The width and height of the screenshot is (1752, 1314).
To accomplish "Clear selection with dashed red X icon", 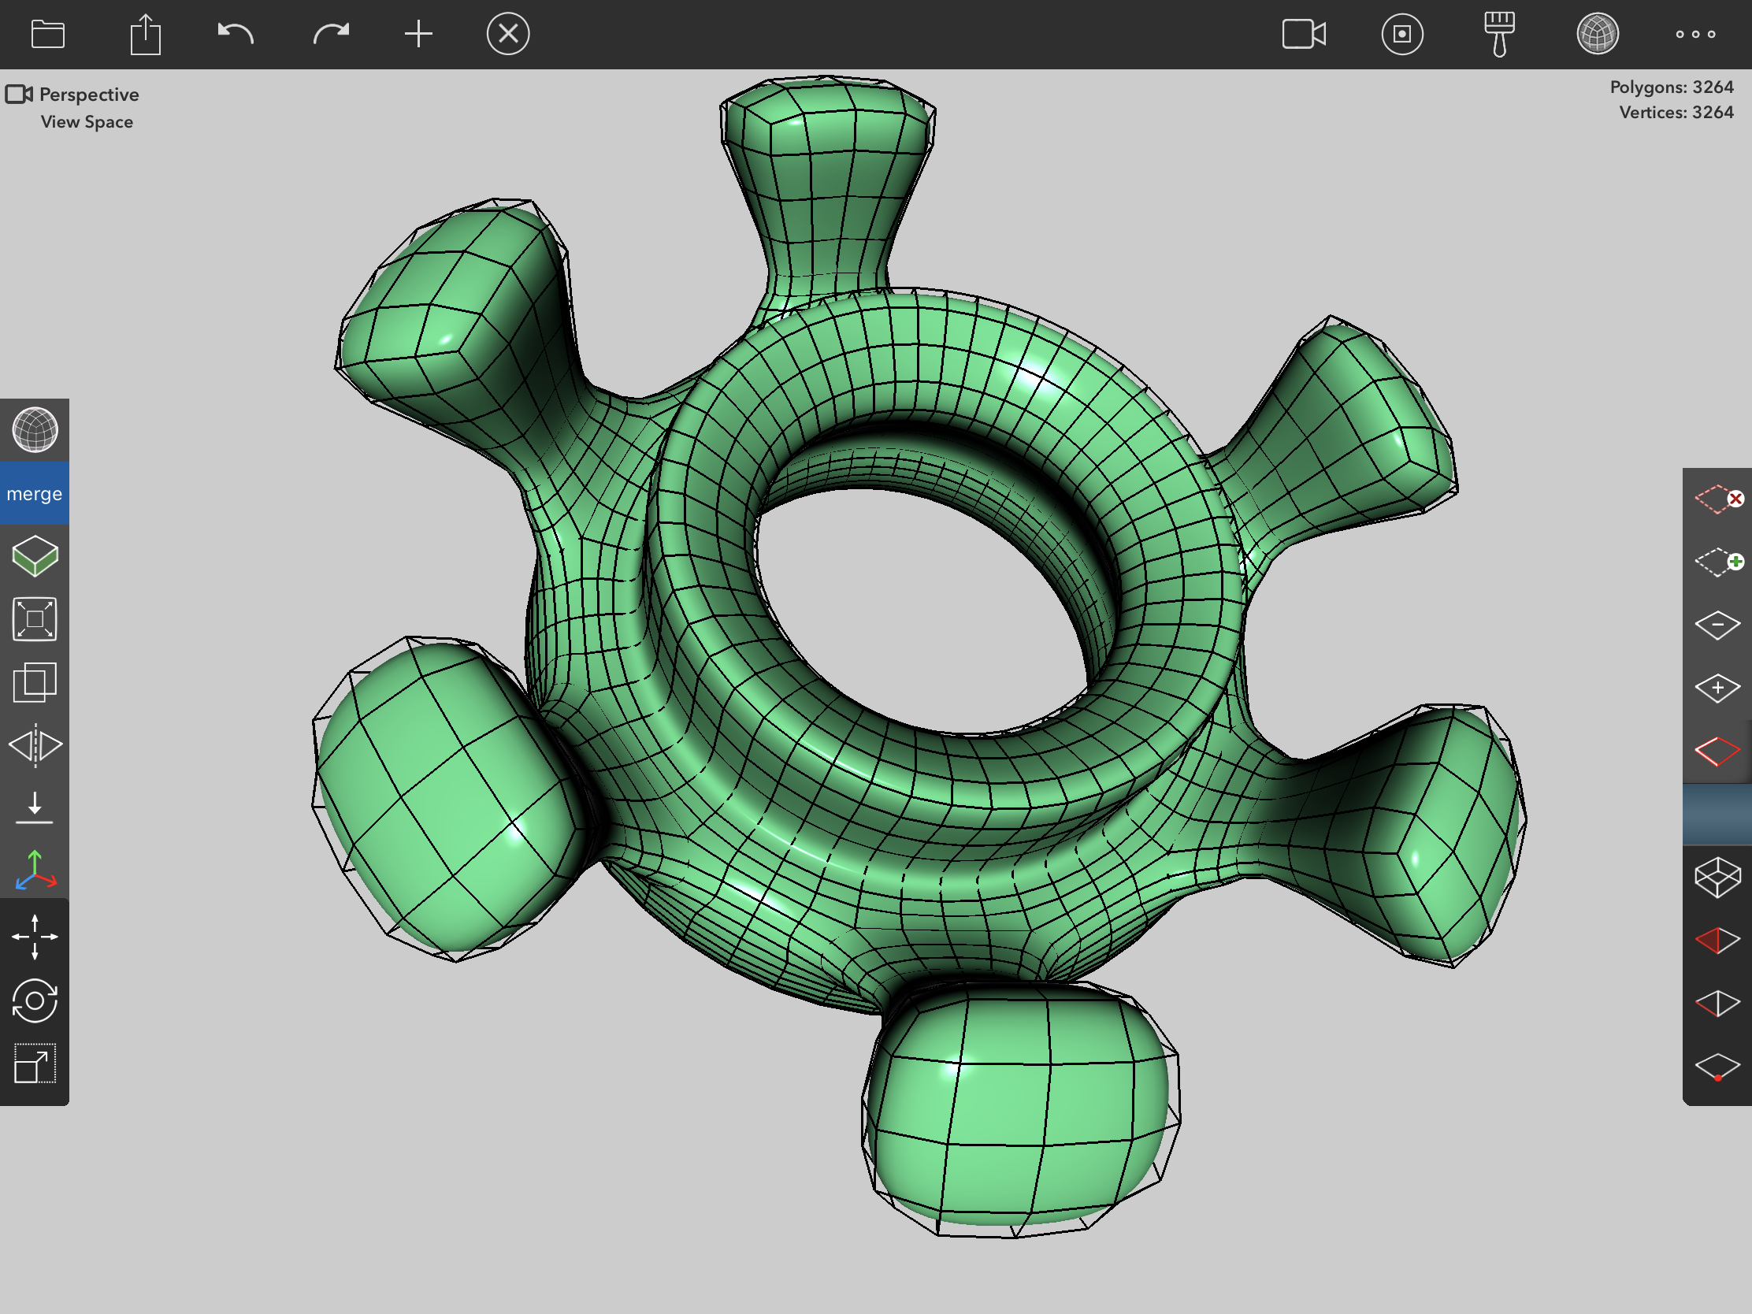I will click(1717, 499).
